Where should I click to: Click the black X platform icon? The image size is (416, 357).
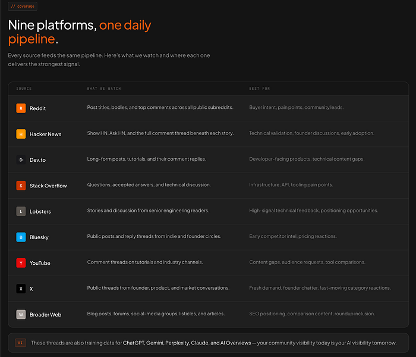pyautogui.click(x=21, y=289)
